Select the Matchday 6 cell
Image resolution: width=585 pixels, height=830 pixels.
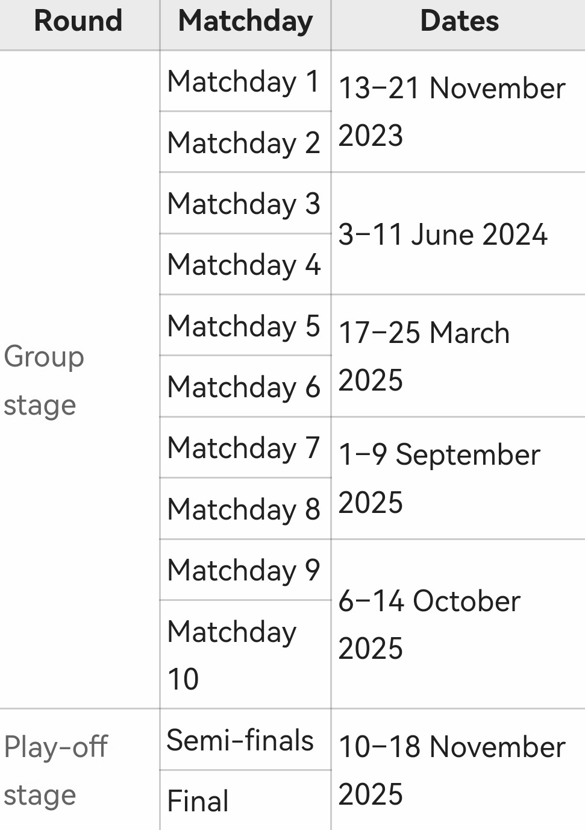coord(243,387)
